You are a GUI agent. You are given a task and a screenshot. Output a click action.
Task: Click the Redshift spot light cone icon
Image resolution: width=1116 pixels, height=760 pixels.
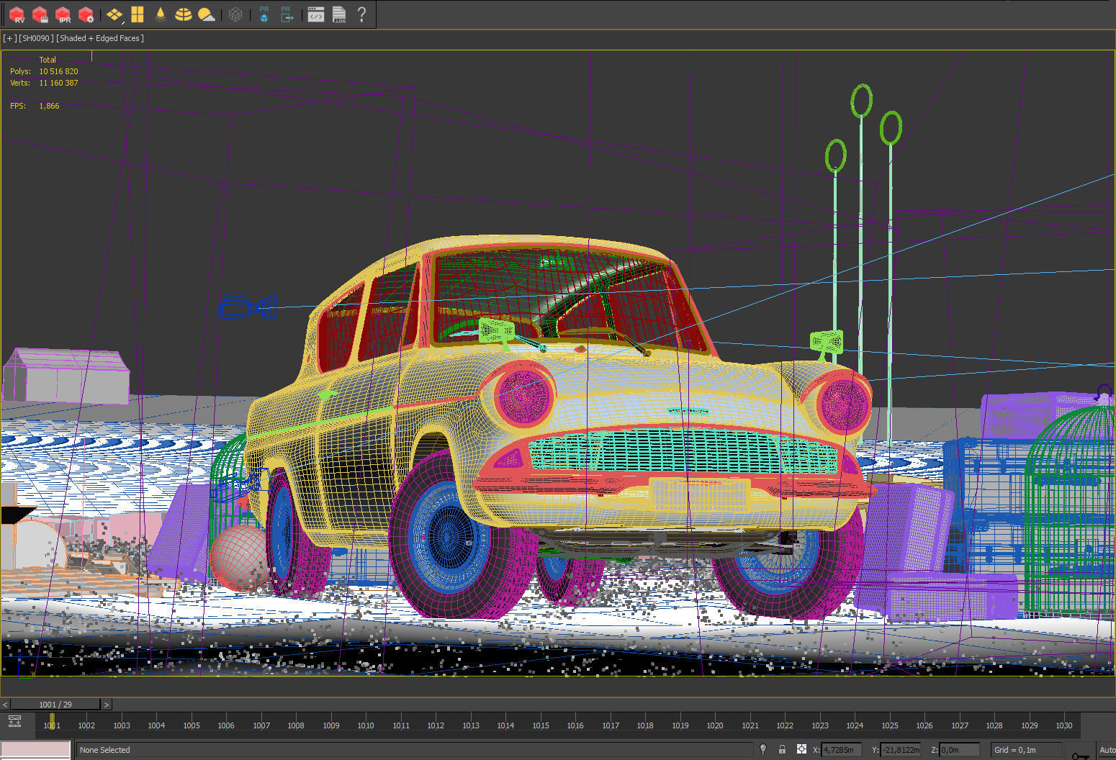(160, 14)
